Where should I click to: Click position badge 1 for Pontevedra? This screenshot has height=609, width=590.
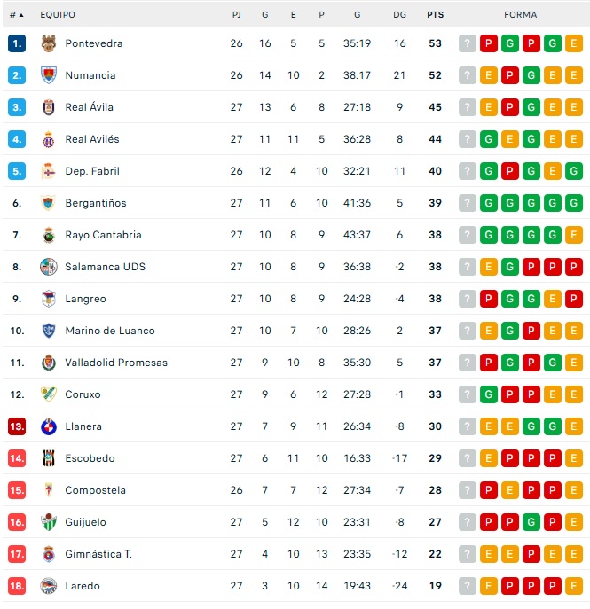click(x=17, y=43)
